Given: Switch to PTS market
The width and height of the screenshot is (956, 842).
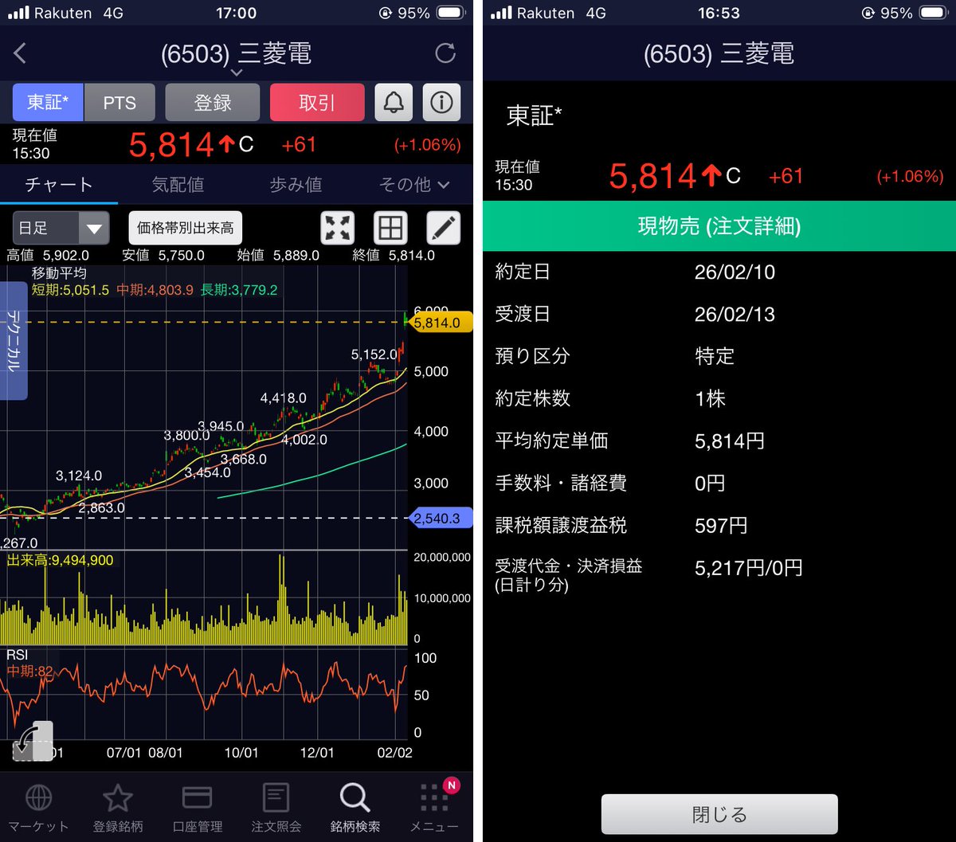Looking at the screenshot, I should [119, 102].
